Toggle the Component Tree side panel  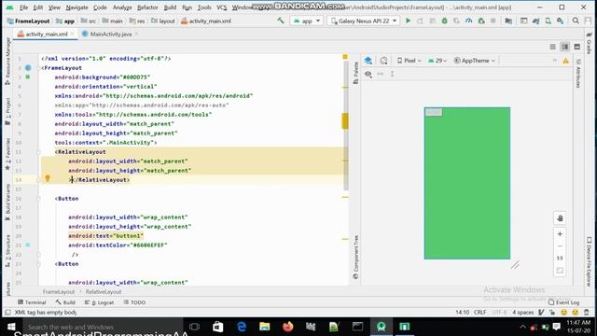pyautogui.click(x=355, y=258)
